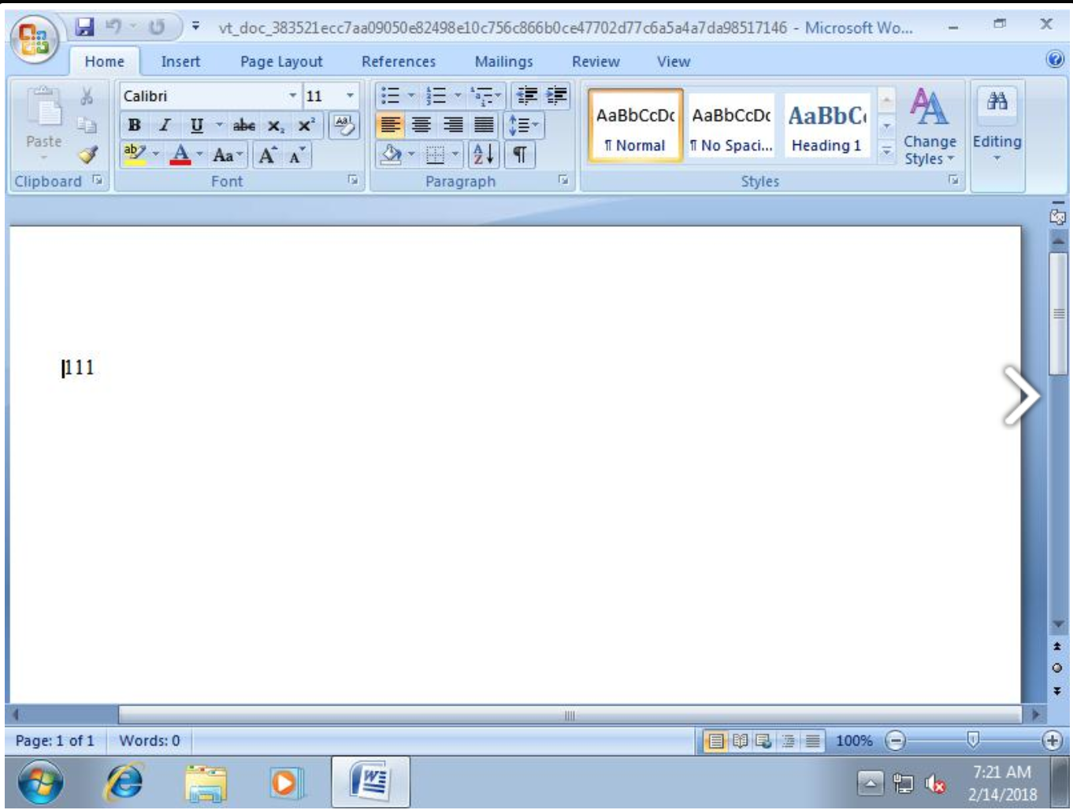Screen dimensions: 1073x810
Task: Apply the Heading 1 style
Action: [825, 126]
